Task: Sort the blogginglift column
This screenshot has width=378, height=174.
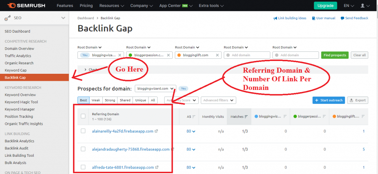Action: (x=363, y=116)
